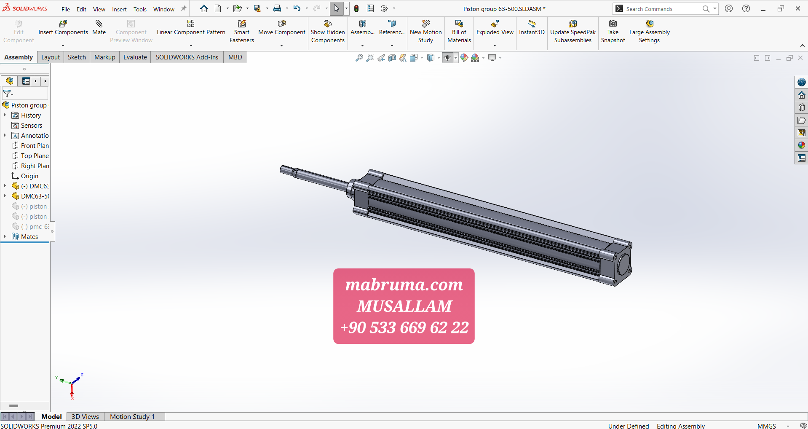Image resolution: width=808 pixels, height=429 pixels.
Task: Click the Open file icon
Action: (x=238, y=8)
